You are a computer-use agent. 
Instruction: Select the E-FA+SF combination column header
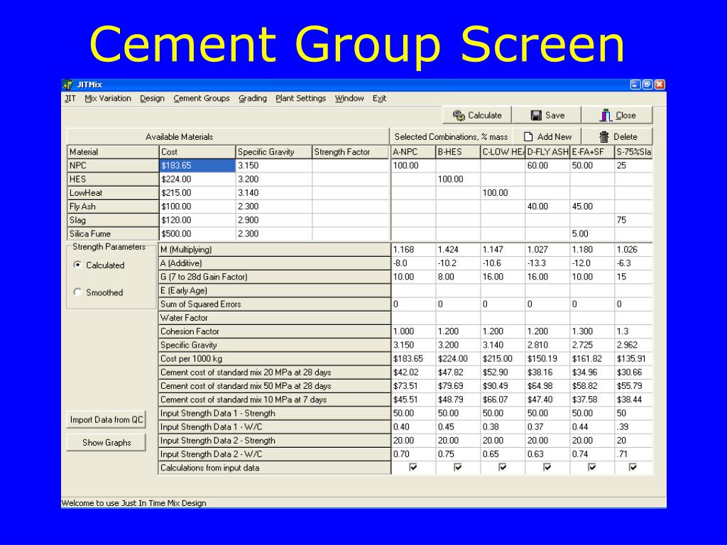pos(592,152)
